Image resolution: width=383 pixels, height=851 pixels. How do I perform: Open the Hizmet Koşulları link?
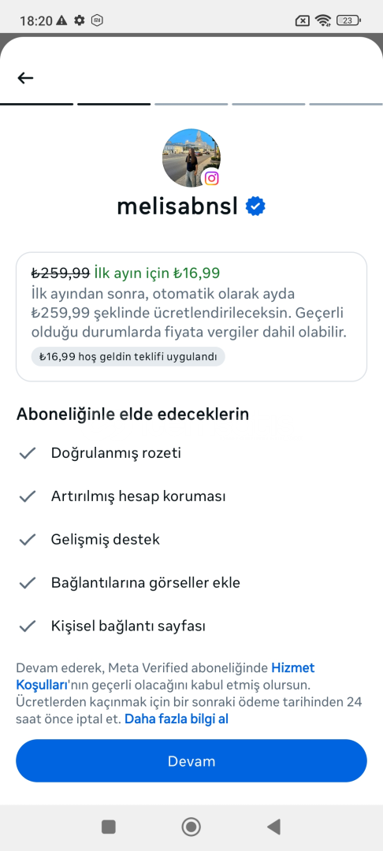(x=165, y=676)
